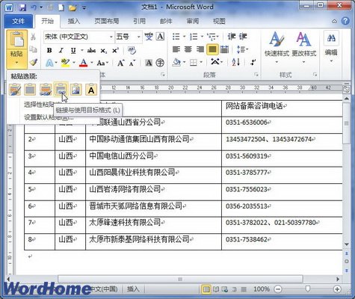Toggle Center paragraph alignment
Viewport: 355px width, 299px height.
(x=188, y=49)
